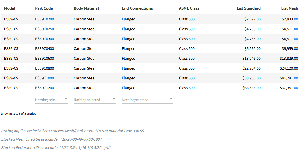Open the Part Code filter dropdown
The width and height of the screenshot is (299, 155).
(x=48, y=100)
